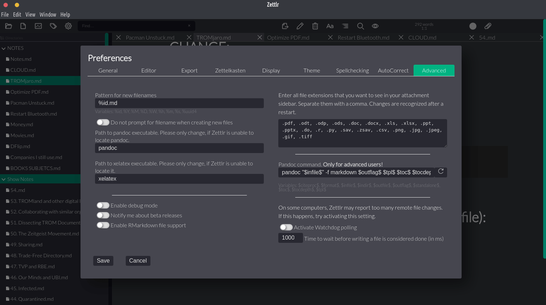Open the tag manager icon

tap(53, 26)
